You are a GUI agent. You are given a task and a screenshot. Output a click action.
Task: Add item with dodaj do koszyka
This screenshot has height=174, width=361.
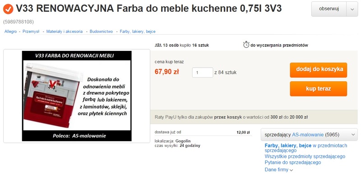319,70
